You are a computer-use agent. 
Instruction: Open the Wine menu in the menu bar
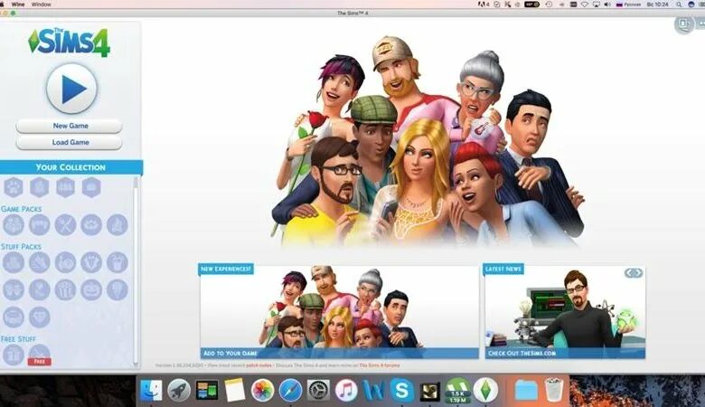click(x=18, y=4)
